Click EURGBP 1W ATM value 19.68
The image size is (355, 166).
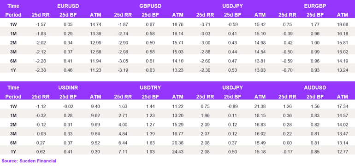(342, 24)
